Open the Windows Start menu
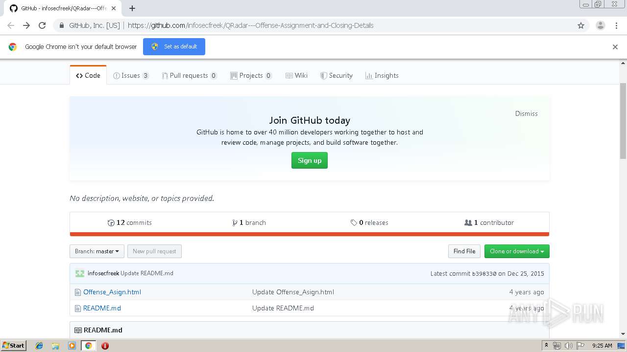This screenshot has height=352, width=627. pos(14,346)
